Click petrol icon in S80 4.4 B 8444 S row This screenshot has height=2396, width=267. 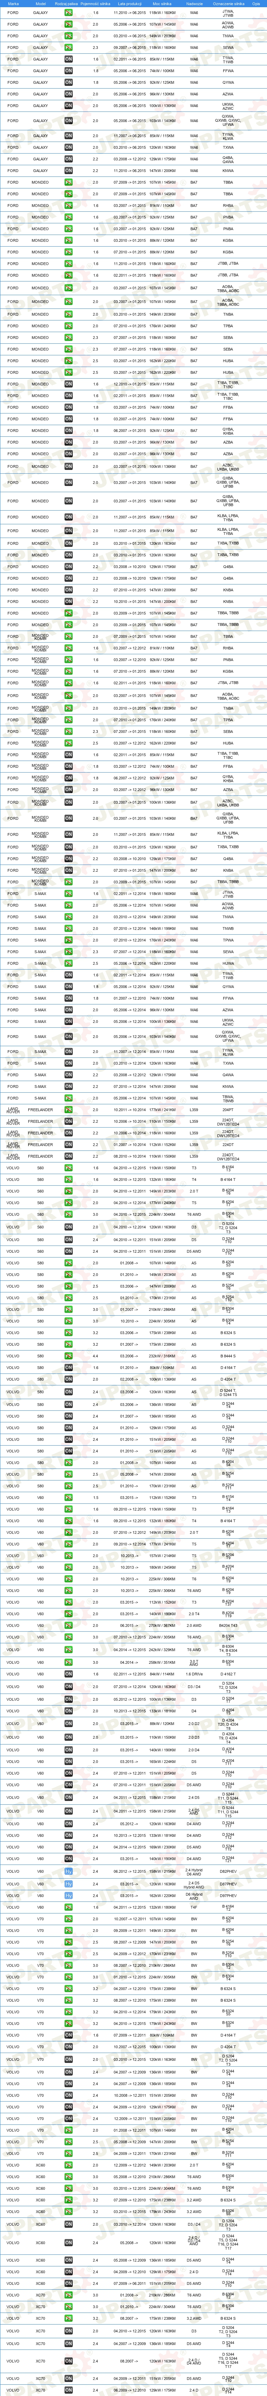pyautogui.click(x=69, y=1356)
